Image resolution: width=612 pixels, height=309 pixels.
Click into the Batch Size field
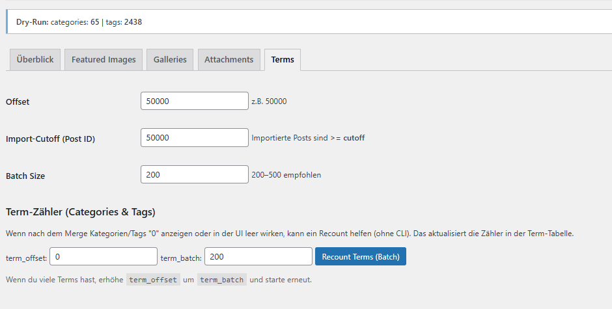(194, 175)
